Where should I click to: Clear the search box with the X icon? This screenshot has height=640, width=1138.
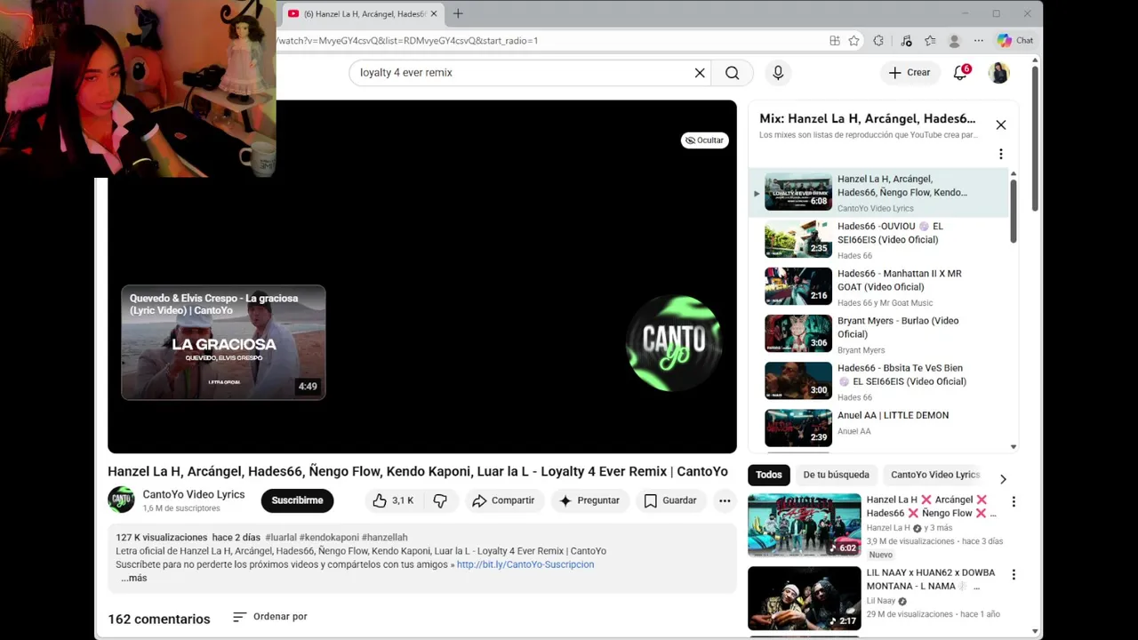click(x=700, y=73)
